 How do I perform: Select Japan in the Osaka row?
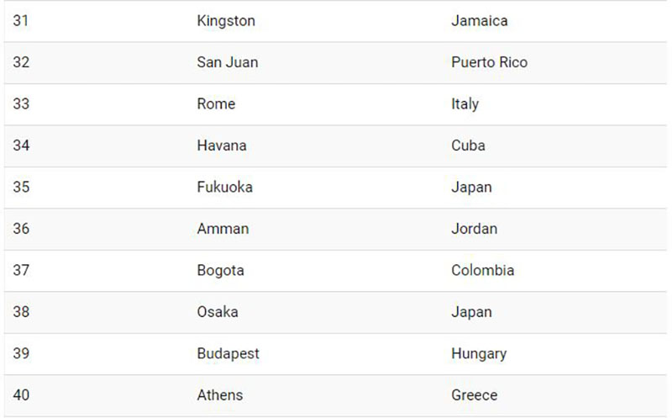471,312
